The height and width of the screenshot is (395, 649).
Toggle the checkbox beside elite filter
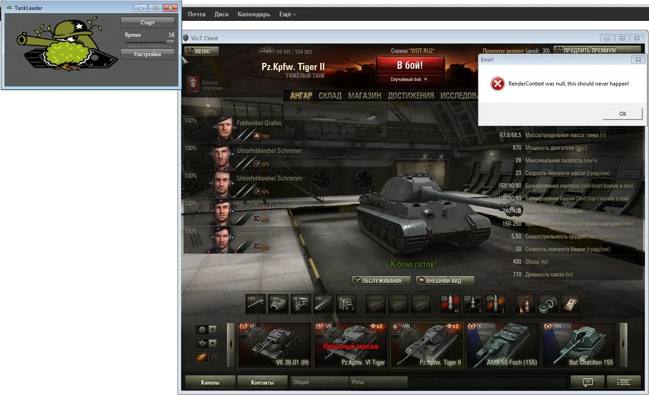coord(215,357)
